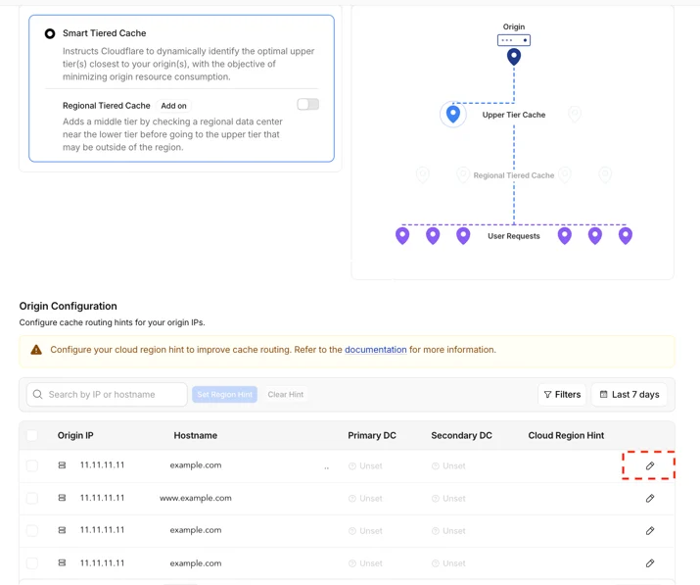Check the checkbox of the first table row

coord(32,465)
